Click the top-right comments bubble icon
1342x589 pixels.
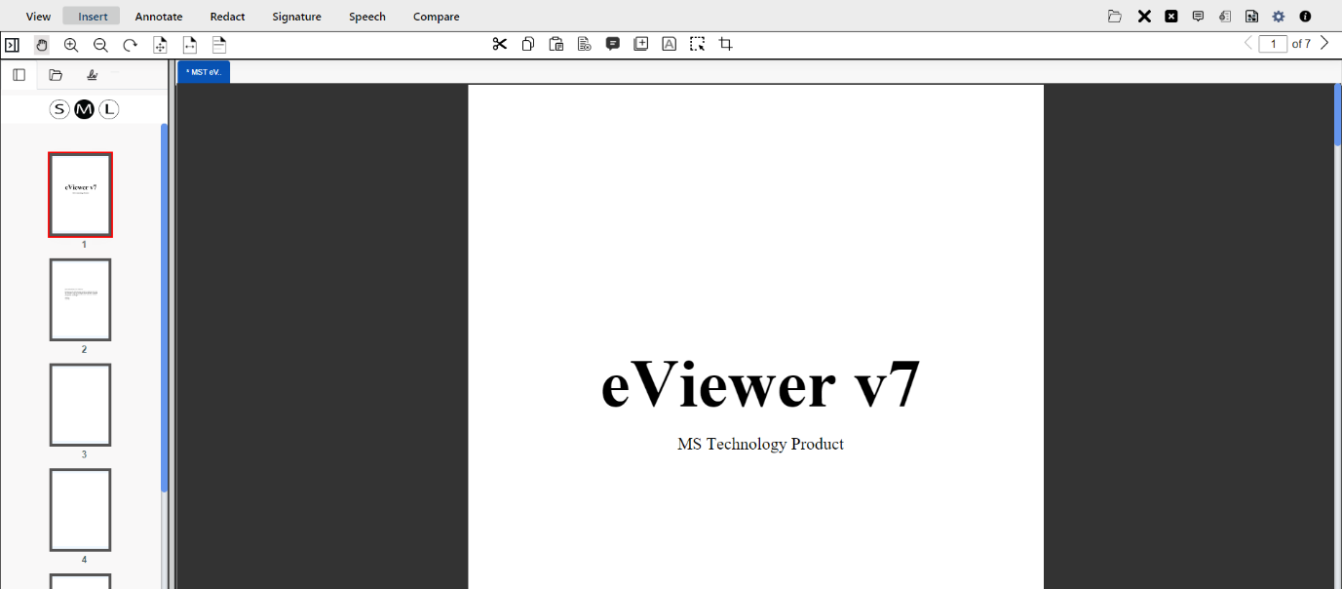pos(1199,17)
